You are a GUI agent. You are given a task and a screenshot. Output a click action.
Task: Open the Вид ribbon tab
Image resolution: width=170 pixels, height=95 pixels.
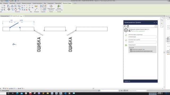tap(45, 3)
